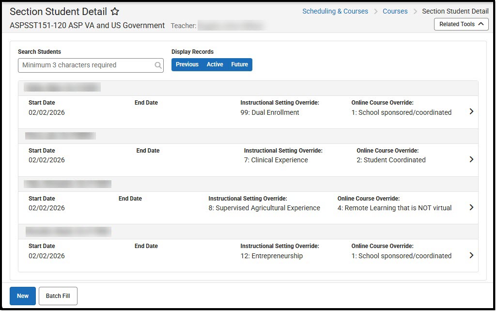Screen dimensions: 497x312
Task: Click the New button
Action: (x=22, y=296)
